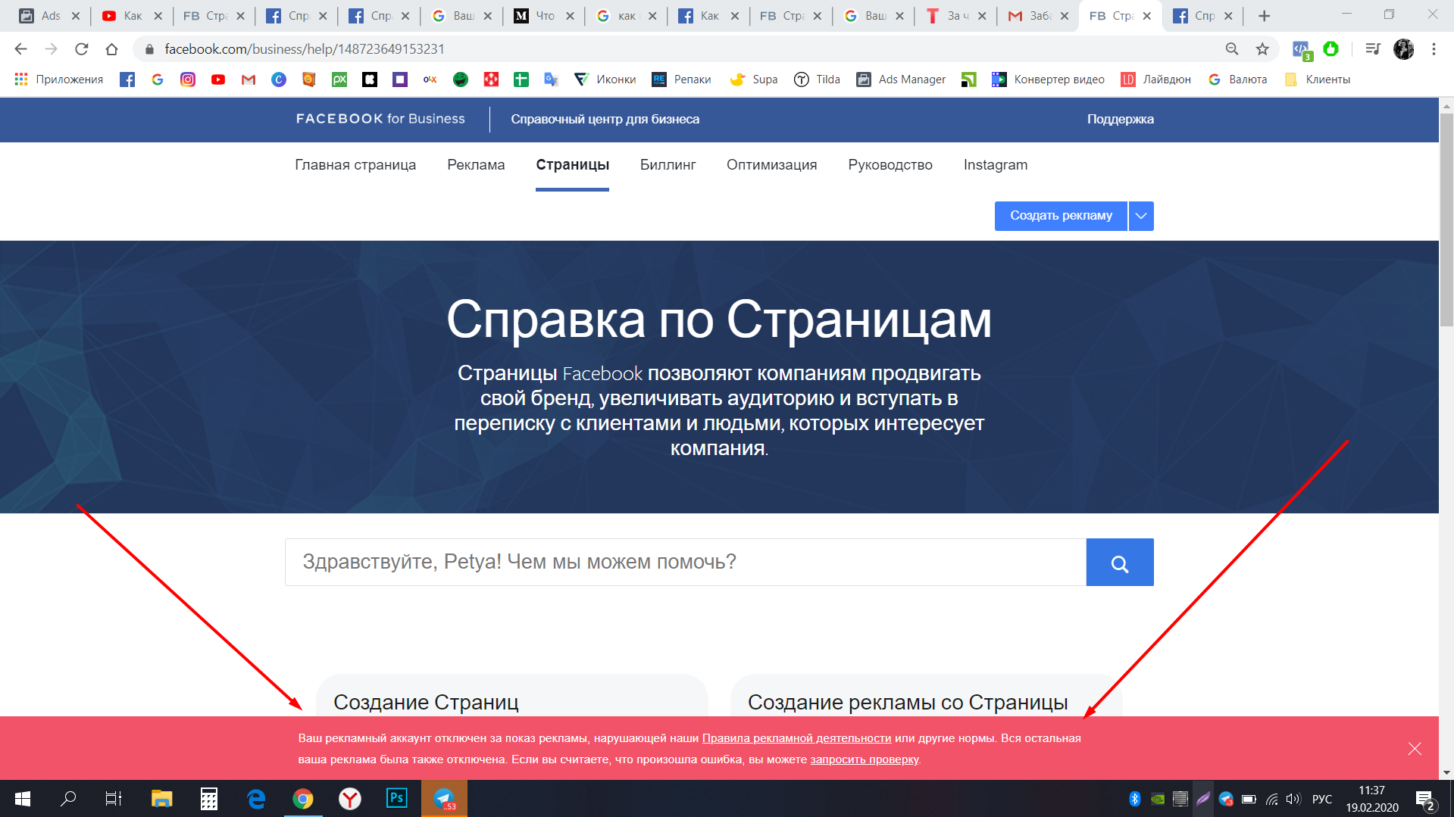Click the Facebook bookmark icon

(127, 80)
